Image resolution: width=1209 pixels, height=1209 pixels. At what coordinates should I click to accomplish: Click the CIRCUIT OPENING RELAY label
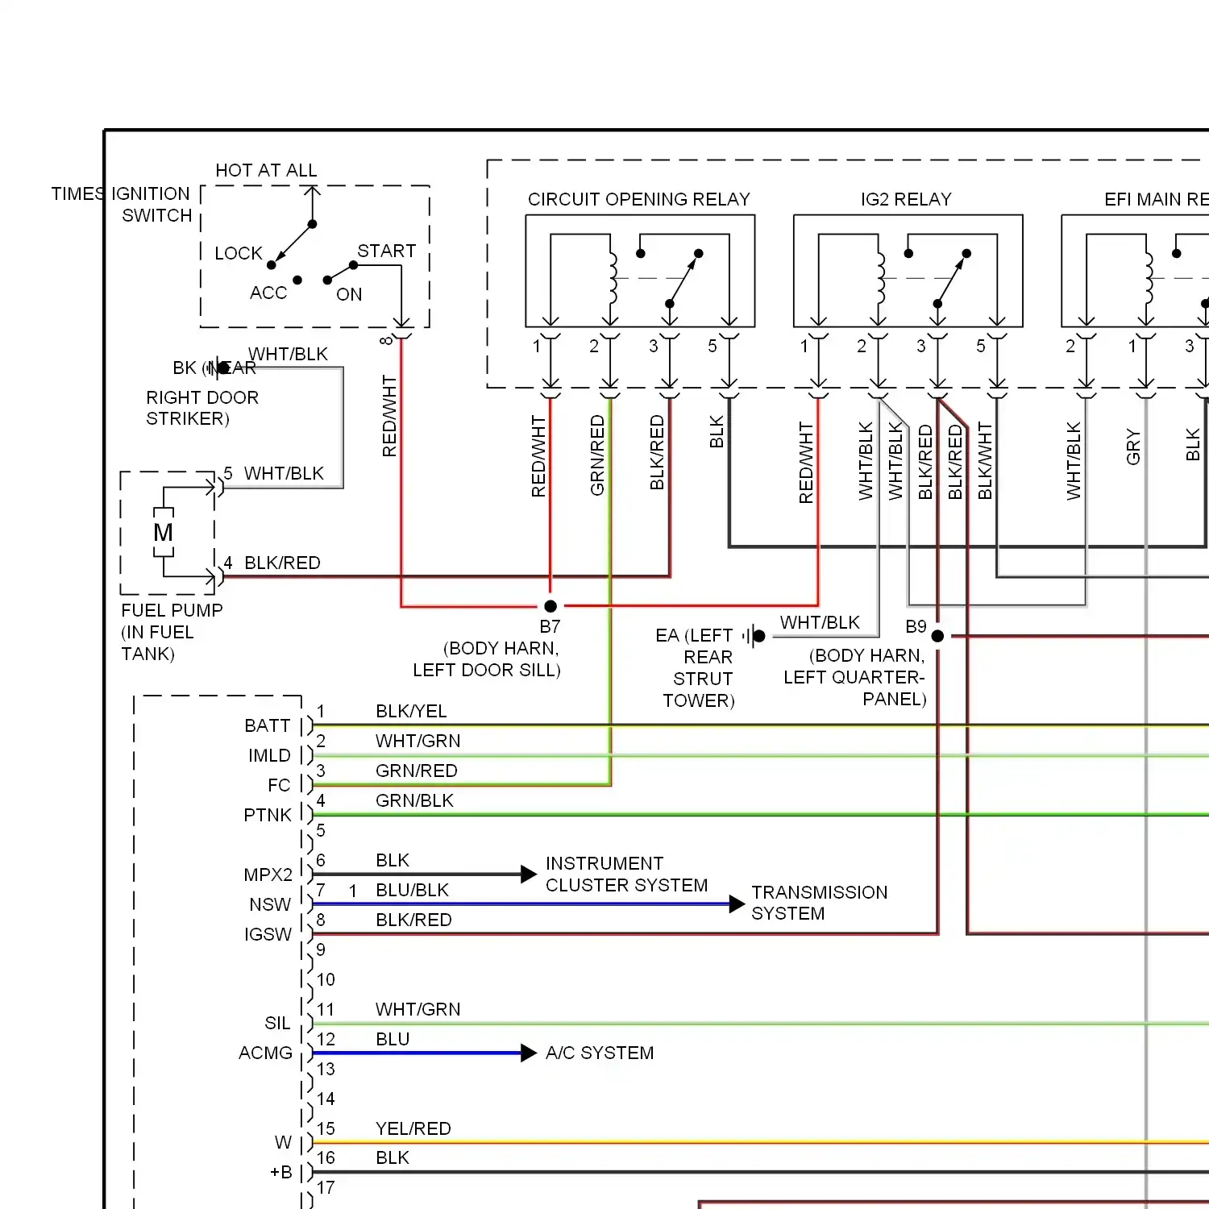point(638,199)
